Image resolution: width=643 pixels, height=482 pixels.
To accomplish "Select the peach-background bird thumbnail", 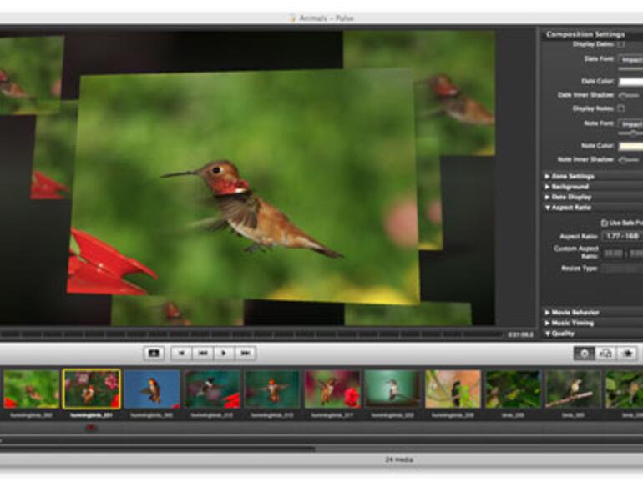I will [x=453, y=389].
